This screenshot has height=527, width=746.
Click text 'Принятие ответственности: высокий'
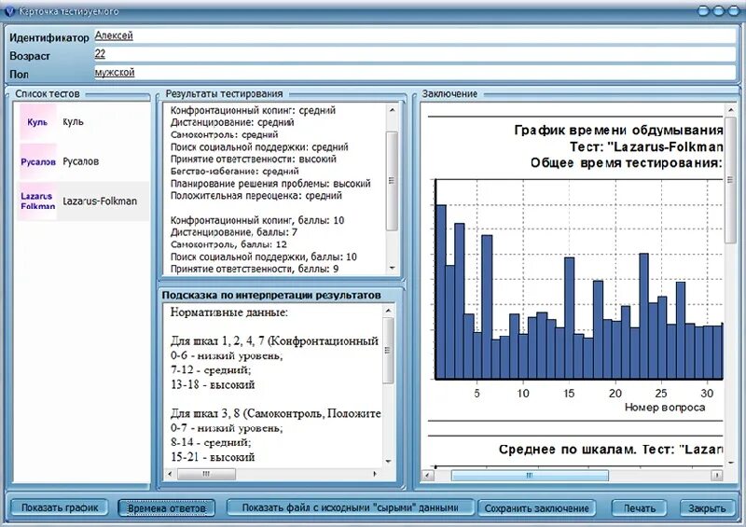point(254,159)
